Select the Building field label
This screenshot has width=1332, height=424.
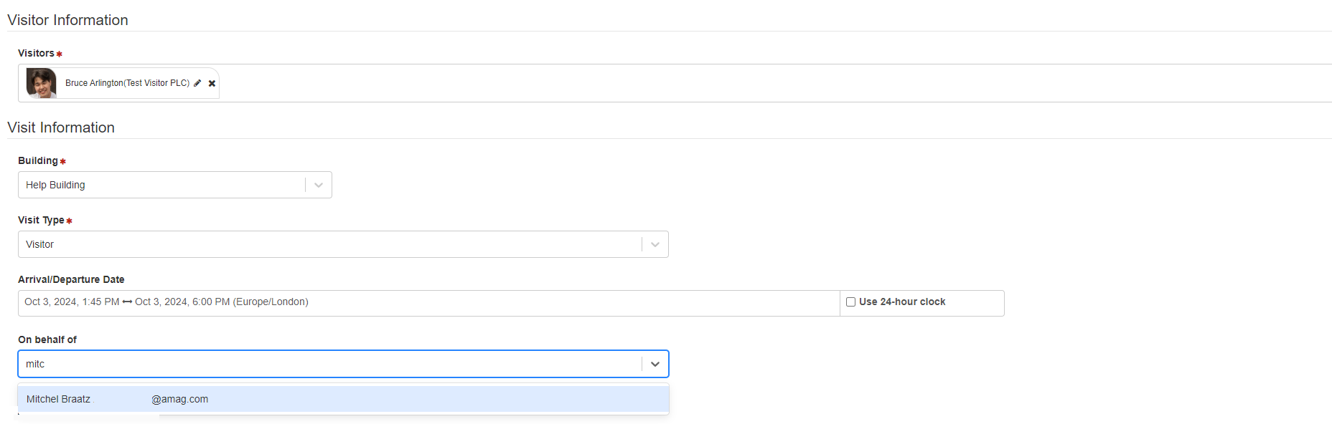tap(38, 160)
